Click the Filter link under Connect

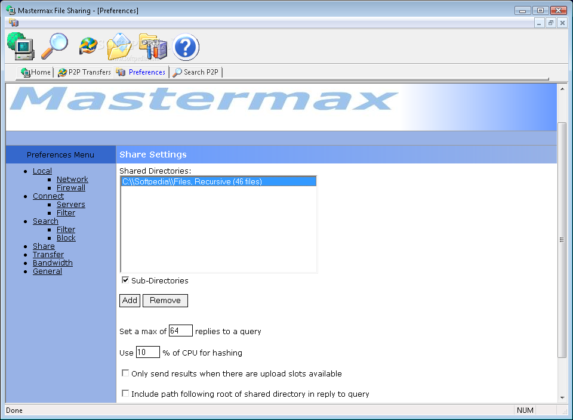click(x=66, y=213)
